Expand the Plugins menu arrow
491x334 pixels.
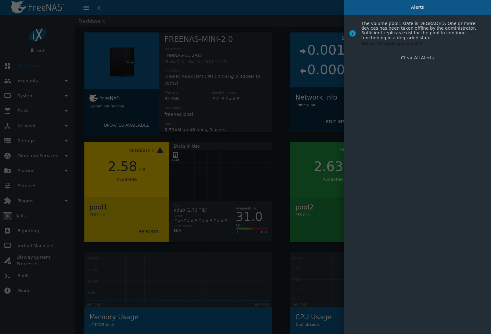coord(66,201)
